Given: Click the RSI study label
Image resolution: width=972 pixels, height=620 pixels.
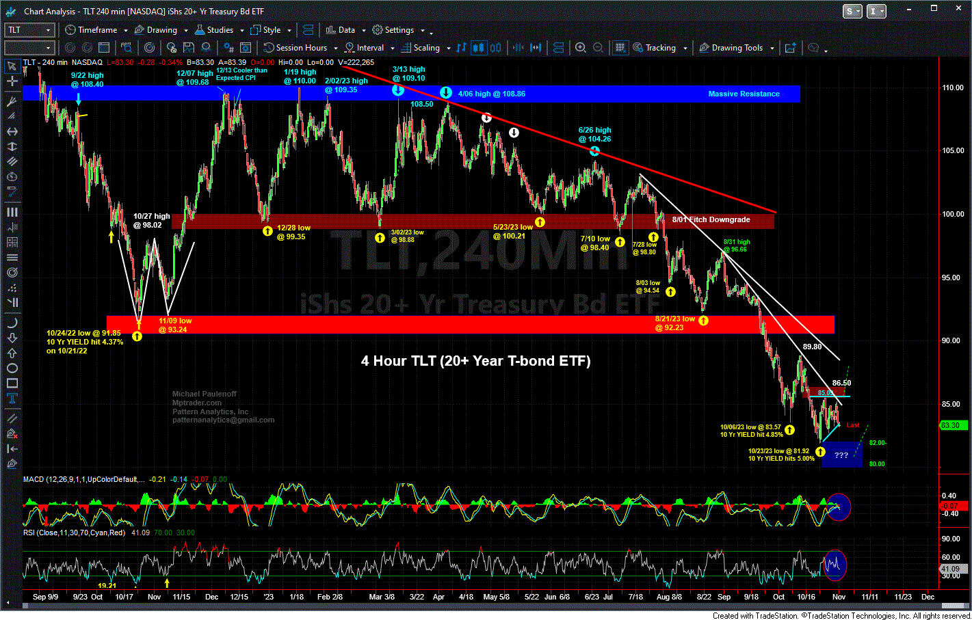Looking at the screenshot, I should [x=74, y=532].
